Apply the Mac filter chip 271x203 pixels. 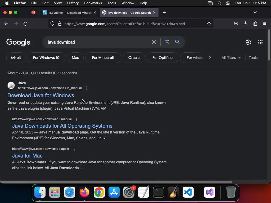coord(75,58)
